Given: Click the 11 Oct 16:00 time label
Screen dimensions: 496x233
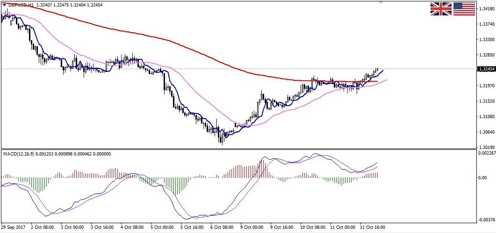Looking at the screenshot, I should tap(373, 227).
